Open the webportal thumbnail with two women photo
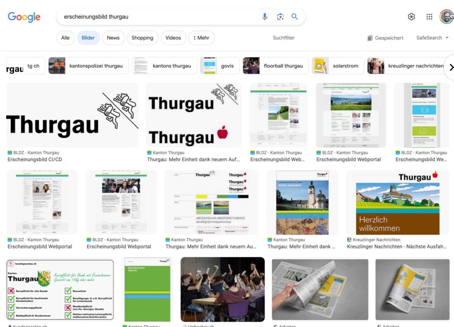 pos(121,202)
